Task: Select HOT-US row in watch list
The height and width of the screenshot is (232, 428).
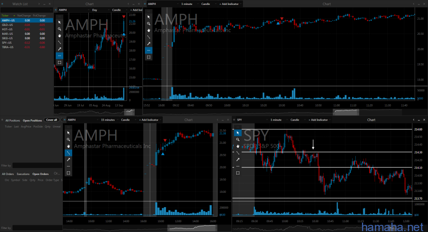Action: click(x=26, y=29)
